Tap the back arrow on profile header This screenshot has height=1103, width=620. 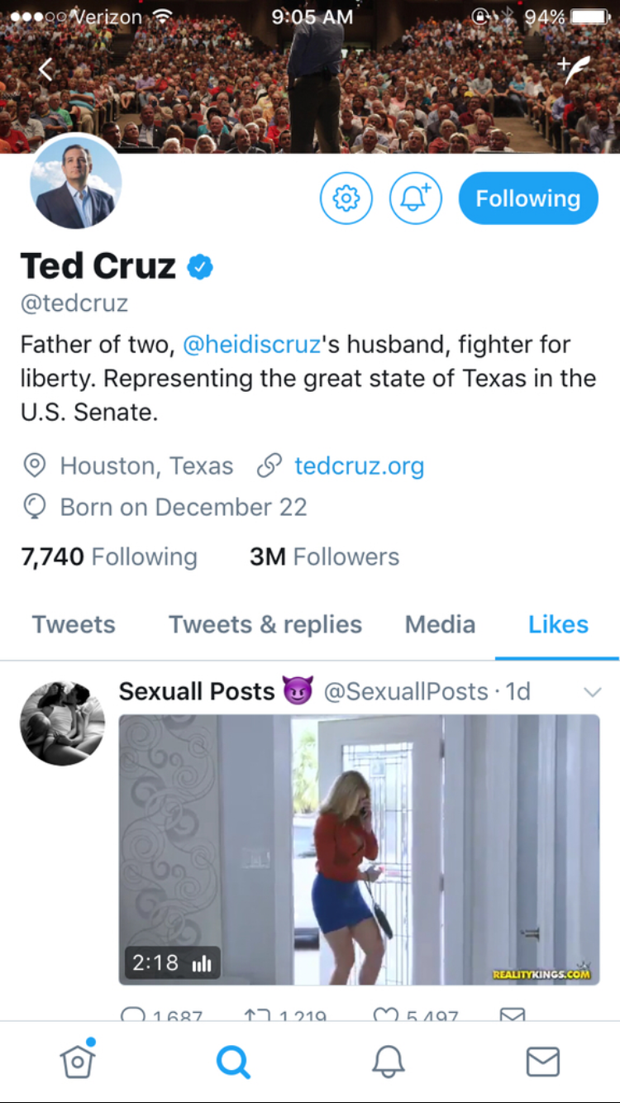pyautogui.click(x=45, y=69)
